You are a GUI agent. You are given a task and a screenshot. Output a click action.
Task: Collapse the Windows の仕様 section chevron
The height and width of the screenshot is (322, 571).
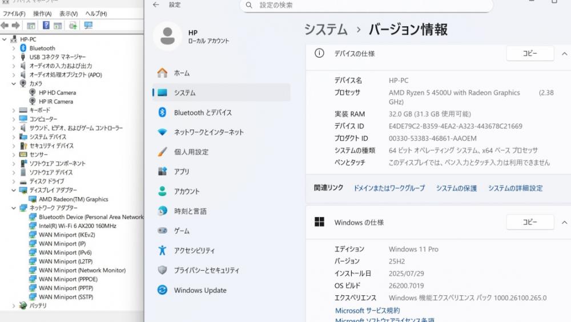[x=564, y=223]
